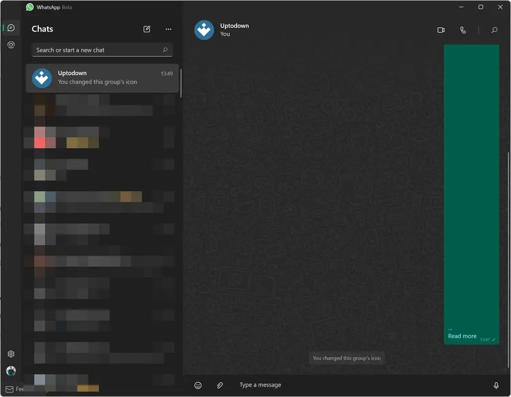Click the Uptodown group icon in the header
Image resolution: width=511 pixels, height=397 pixels.
pyautogui.click(x=204, y=30)
